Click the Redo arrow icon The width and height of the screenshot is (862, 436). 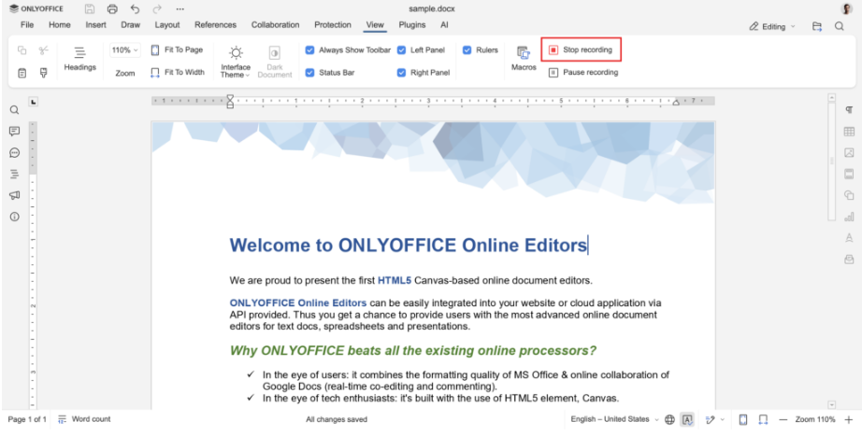(x=157, y=8)
